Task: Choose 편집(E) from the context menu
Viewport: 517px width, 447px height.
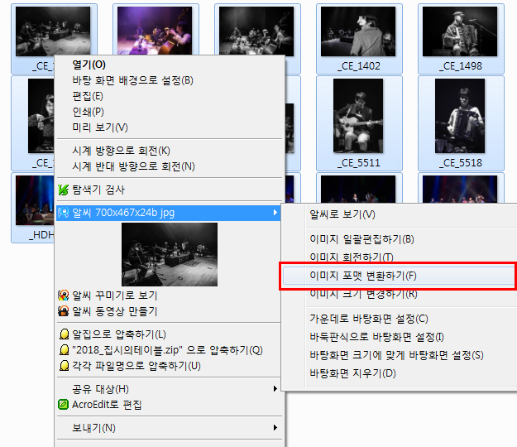Action: coord(88,96)
